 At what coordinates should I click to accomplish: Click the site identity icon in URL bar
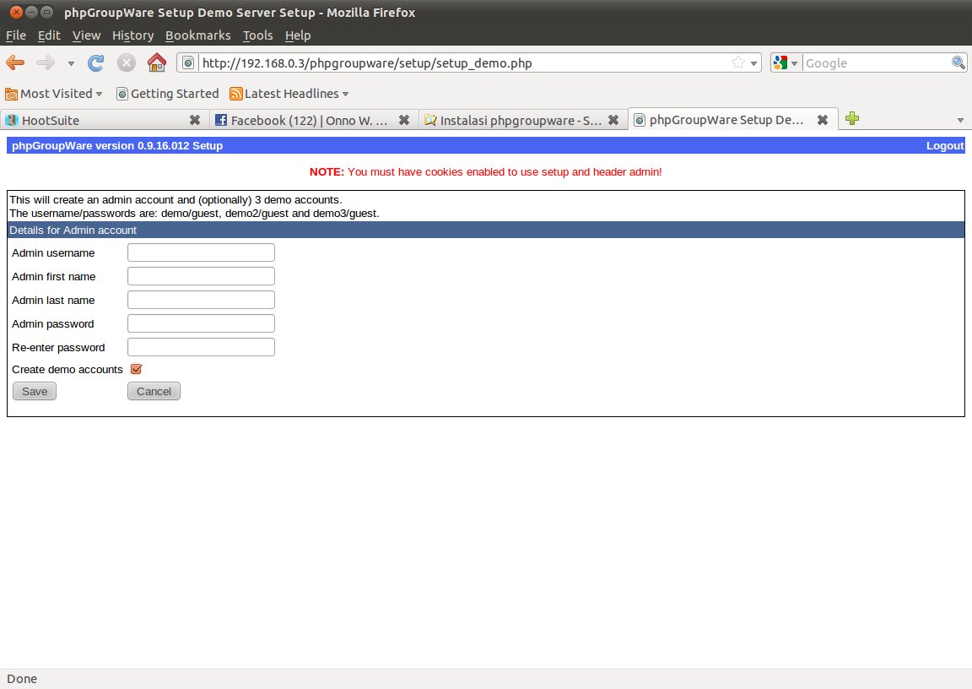[x=188, y=62]
